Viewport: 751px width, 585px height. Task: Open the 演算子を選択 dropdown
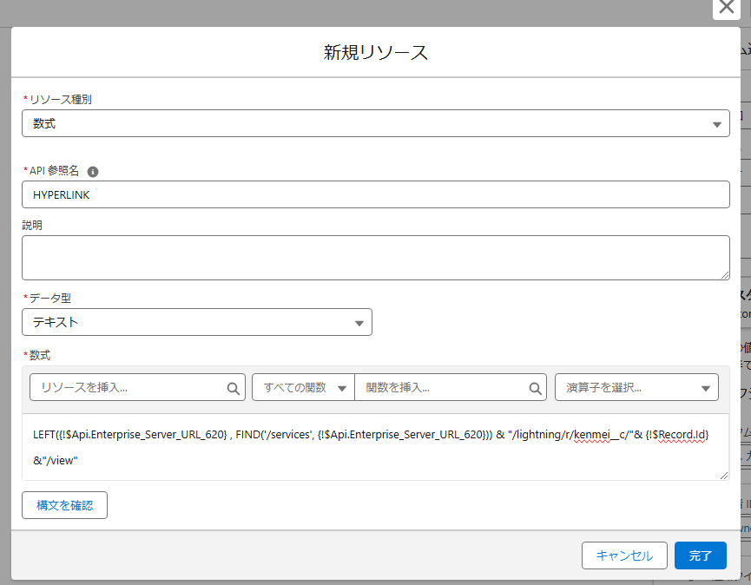[636, 387]
